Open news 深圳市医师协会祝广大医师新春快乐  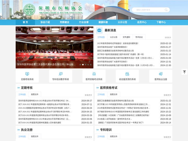112,47
